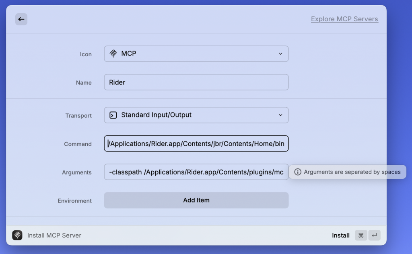Click the Install button

tap(340, 236)
